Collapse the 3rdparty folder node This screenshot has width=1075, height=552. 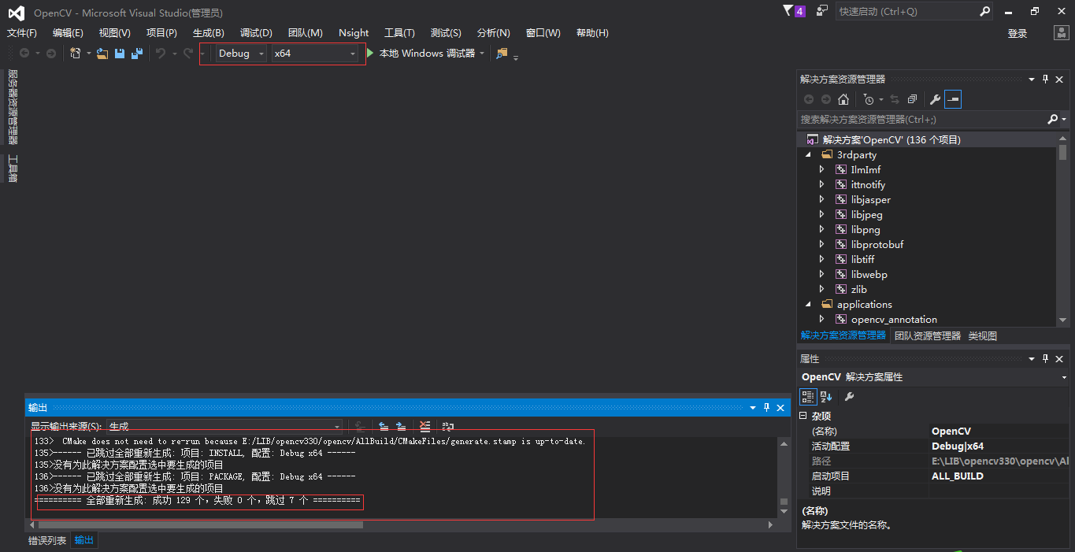(x=808, y=155)
